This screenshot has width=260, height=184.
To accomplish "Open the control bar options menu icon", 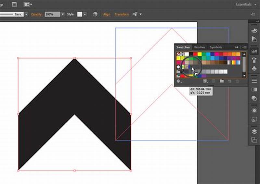I will pos(253,14).
